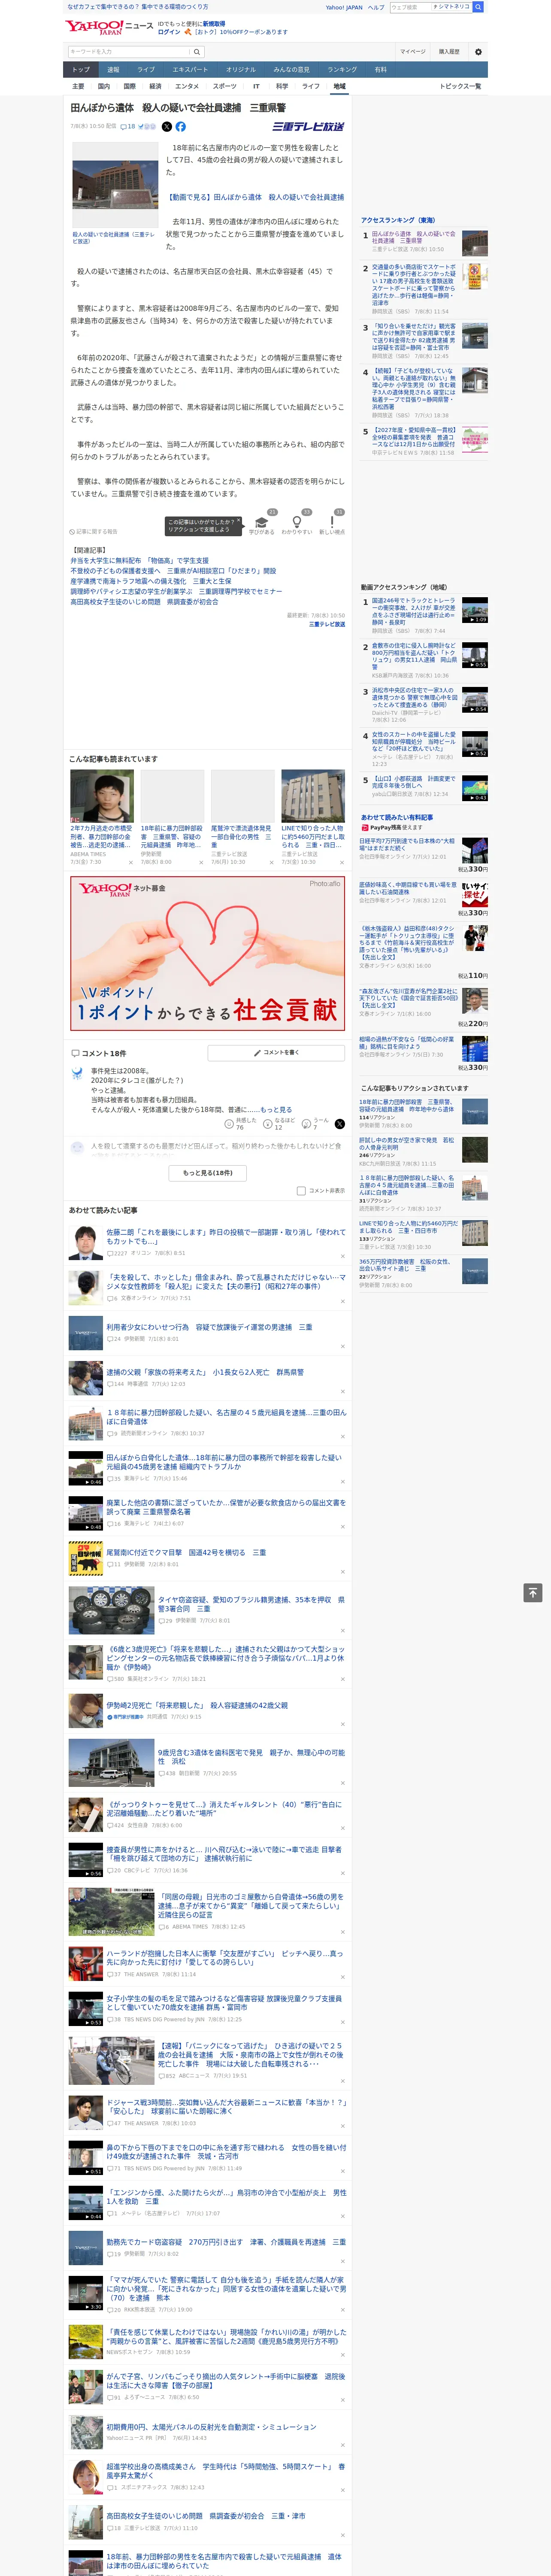Open the タイヤ窃盗容疑 article thumbnail
The width and height of the screenshot is (551, 2576).
click(111, 1609)
